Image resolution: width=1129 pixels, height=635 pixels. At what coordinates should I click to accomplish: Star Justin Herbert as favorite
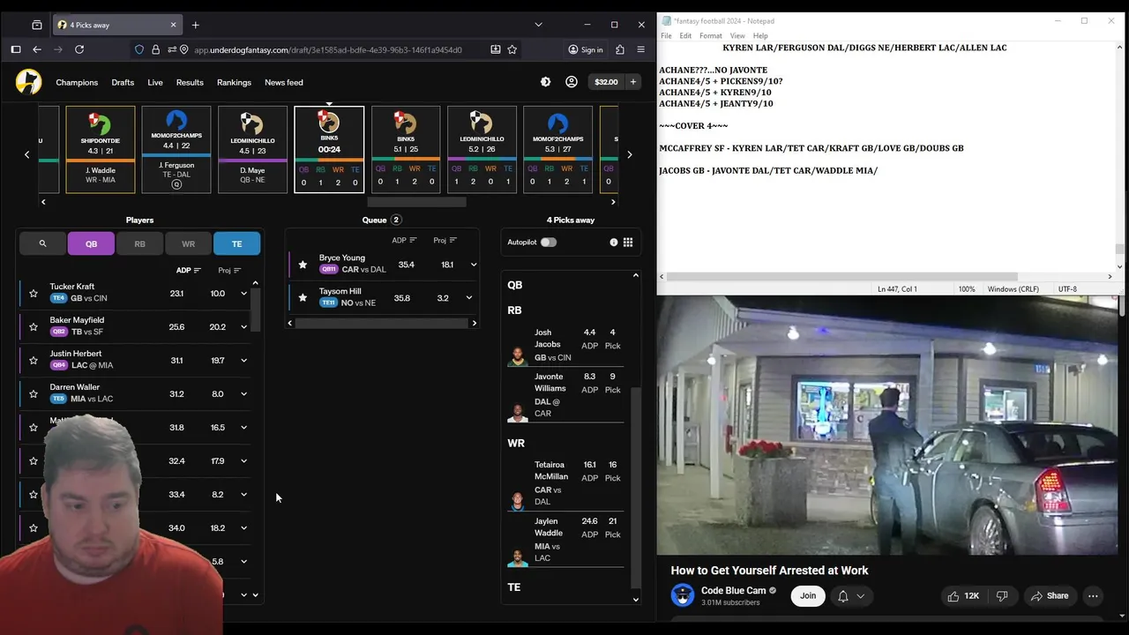pos(34,360)
